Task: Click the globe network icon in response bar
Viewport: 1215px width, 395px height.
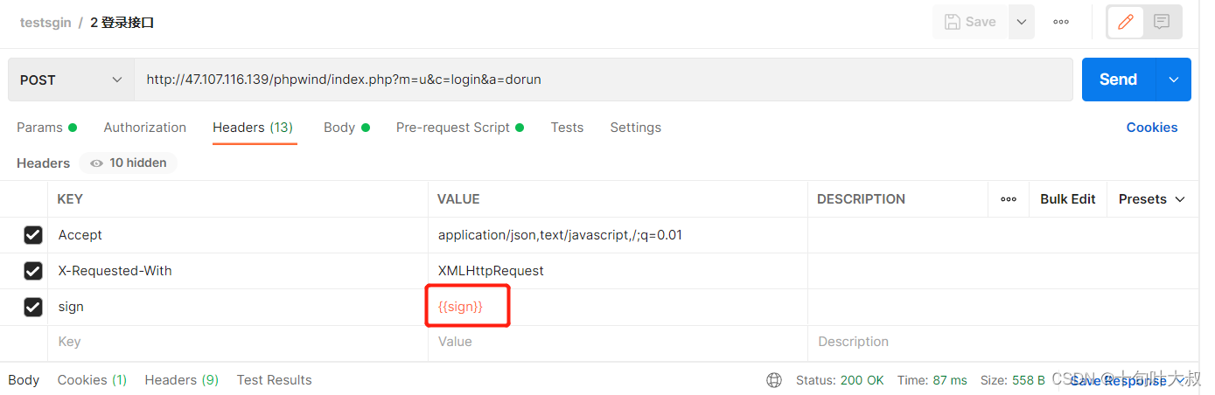Action: tap(773, 380)
